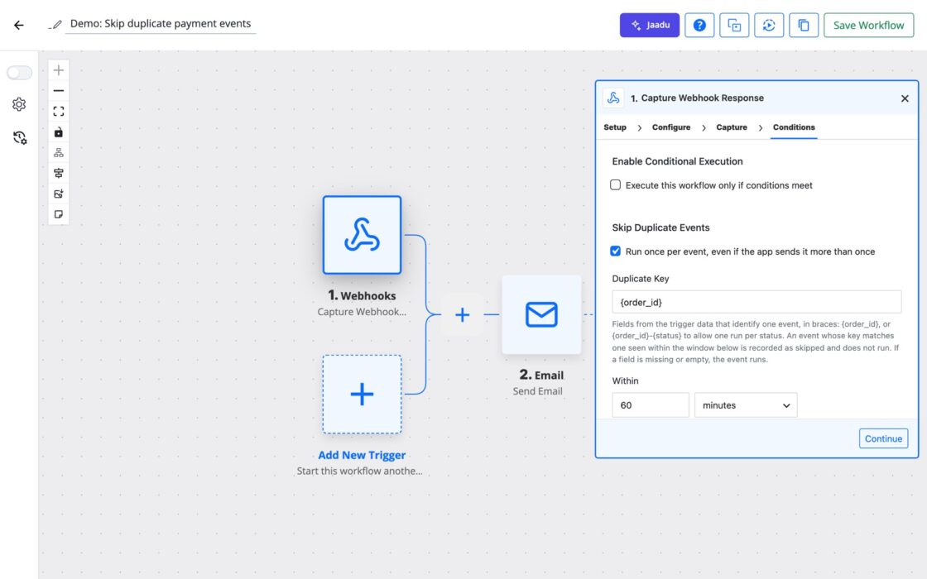Viewport: 927px width, 579px height.
Task: Click the pencil icon beside the workflow name
Action: [x=56, y=24]
